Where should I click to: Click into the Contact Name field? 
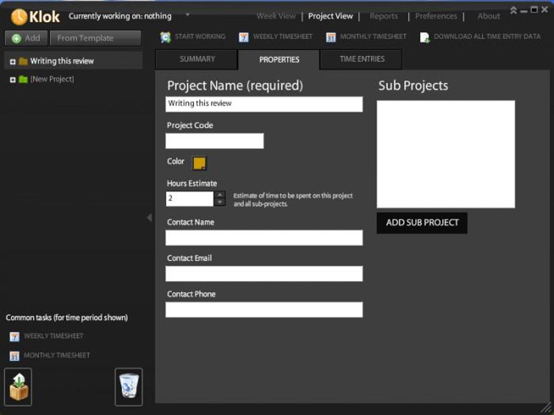tap(264, 238)
